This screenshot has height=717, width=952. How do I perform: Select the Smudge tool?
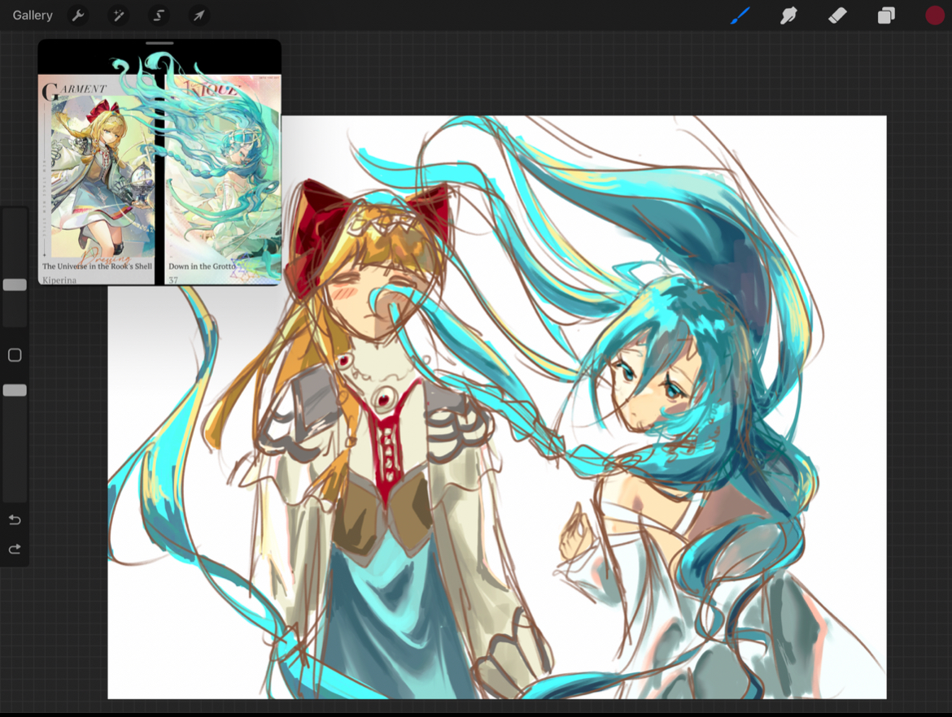788,15
